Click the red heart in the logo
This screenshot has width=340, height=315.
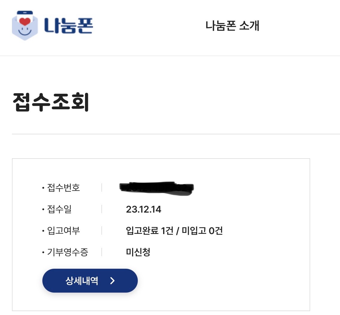click(x=25, y=22)
